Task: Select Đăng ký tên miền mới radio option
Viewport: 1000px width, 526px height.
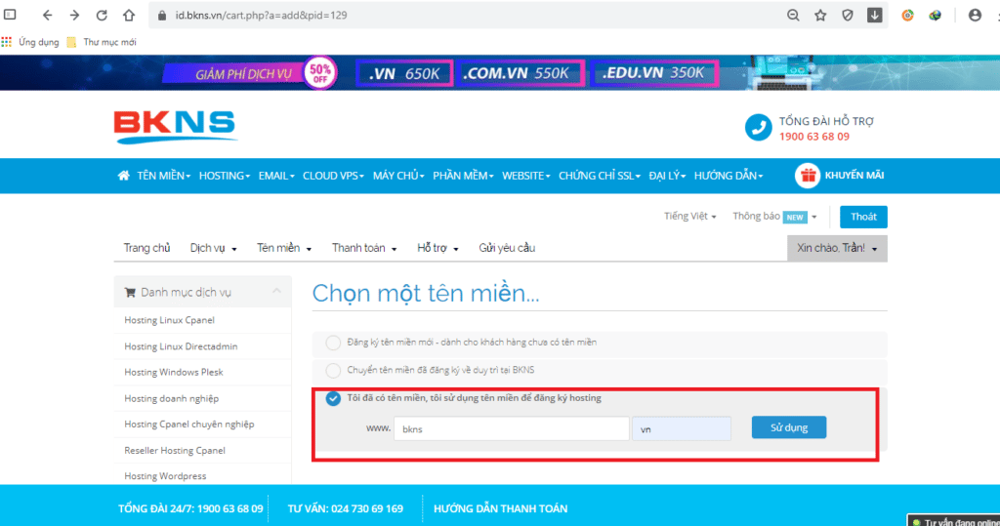Action: [x=333, y=343]
